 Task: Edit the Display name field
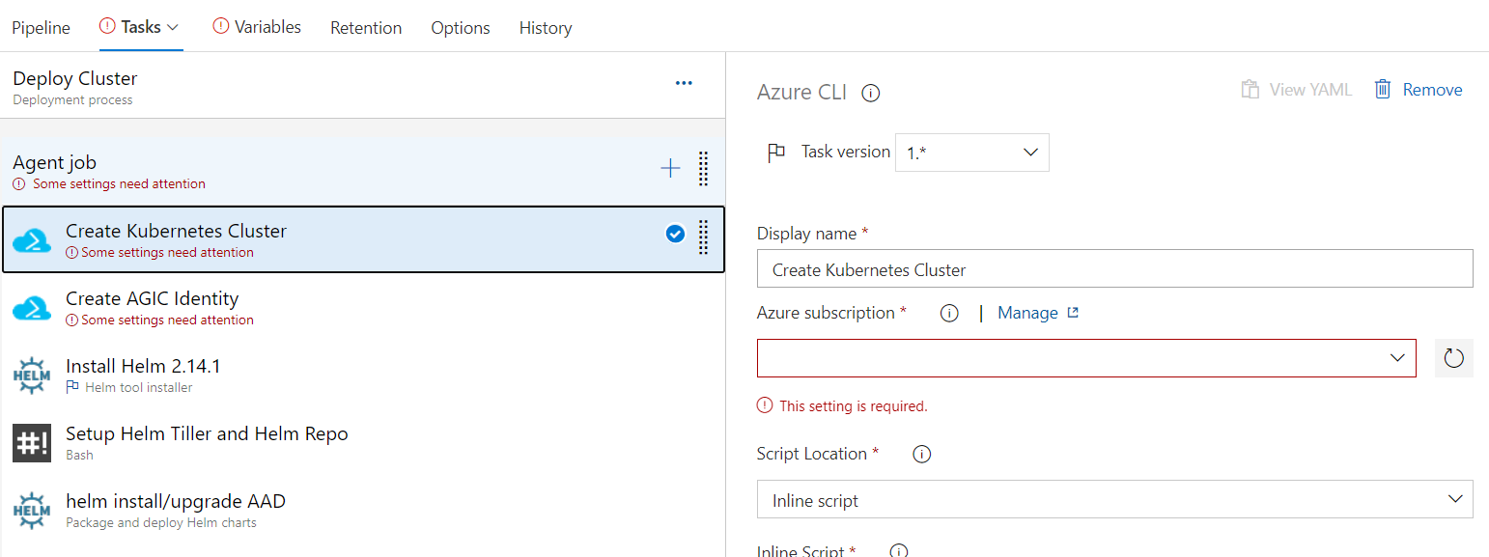[1115, 269]
